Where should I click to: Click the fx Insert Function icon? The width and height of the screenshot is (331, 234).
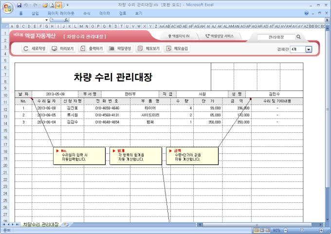pyautogui.click(x=66, y=20)
